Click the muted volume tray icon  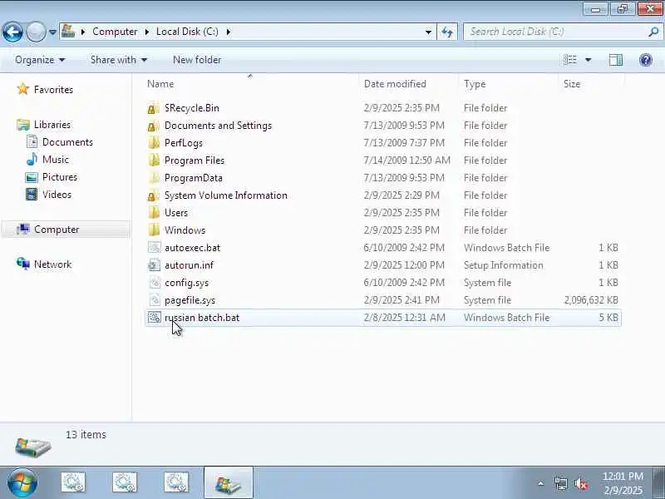click(581, 483)
